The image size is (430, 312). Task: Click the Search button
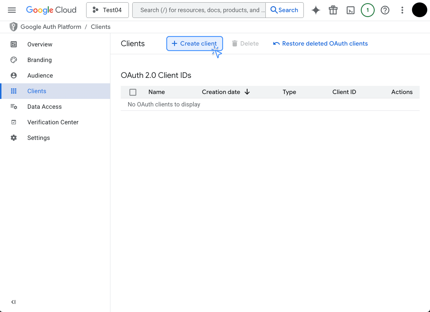coord(284,10)
